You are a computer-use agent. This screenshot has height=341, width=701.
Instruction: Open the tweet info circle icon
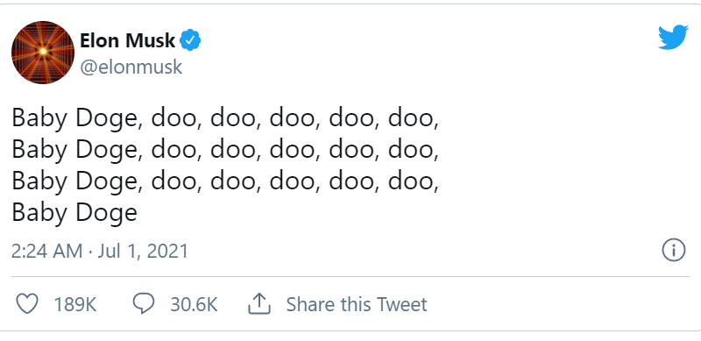point(673,250)
